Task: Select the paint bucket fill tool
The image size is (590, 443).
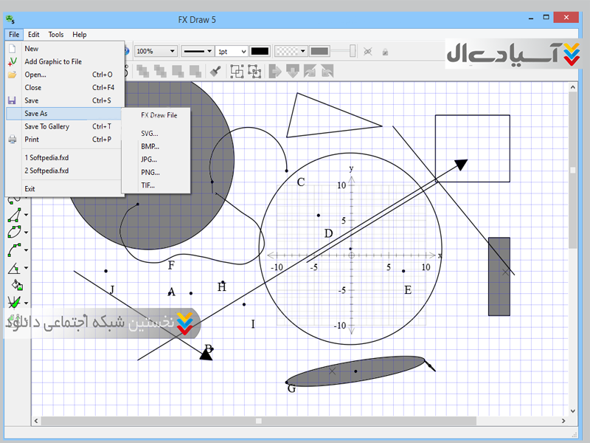Action: pos(15,285)
